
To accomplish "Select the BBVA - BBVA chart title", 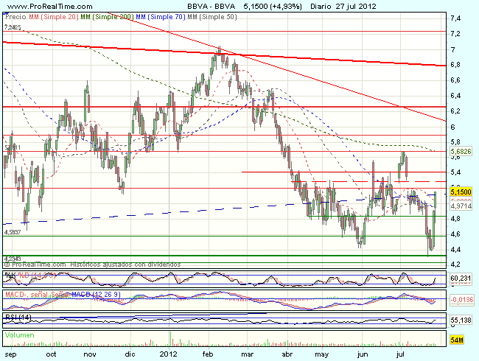I will [211, 6].
